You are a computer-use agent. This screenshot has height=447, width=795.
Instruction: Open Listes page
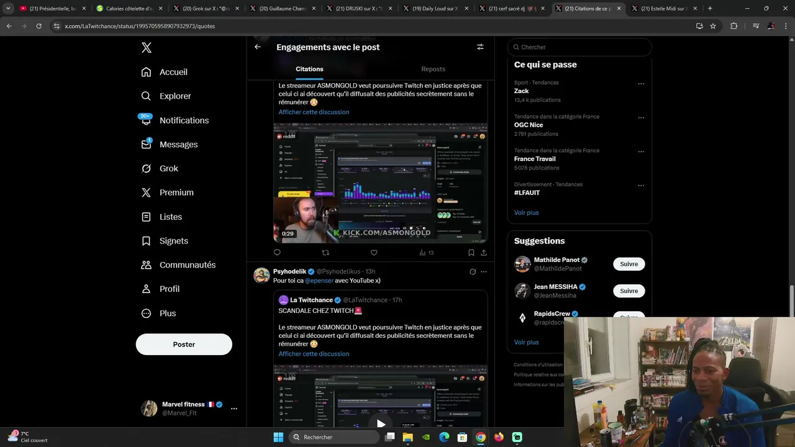(x=161, y=217)
